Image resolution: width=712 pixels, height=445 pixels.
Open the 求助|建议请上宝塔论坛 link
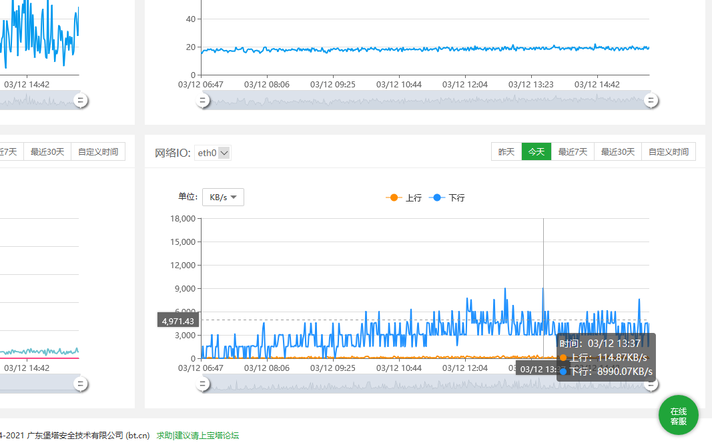[198, 435]
